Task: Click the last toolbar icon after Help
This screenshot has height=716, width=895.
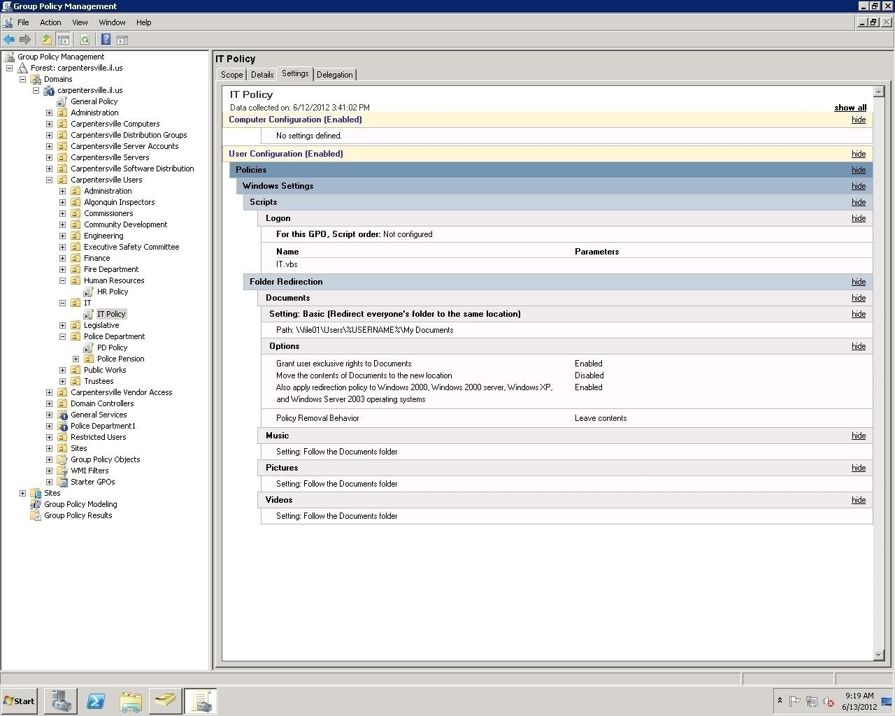Action: [122, 39]
